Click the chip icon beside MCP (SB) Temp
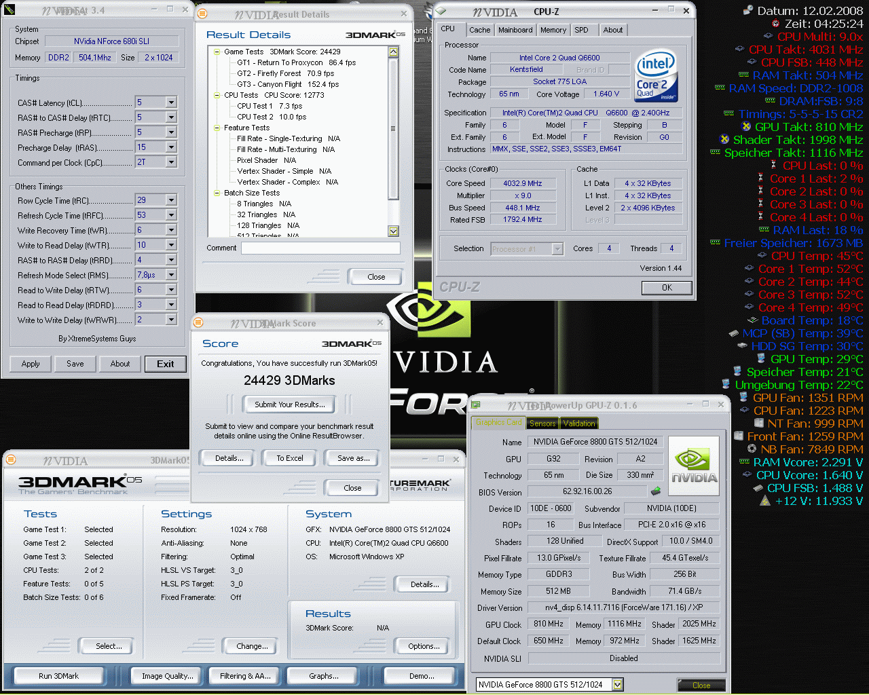 click(733, 333)
